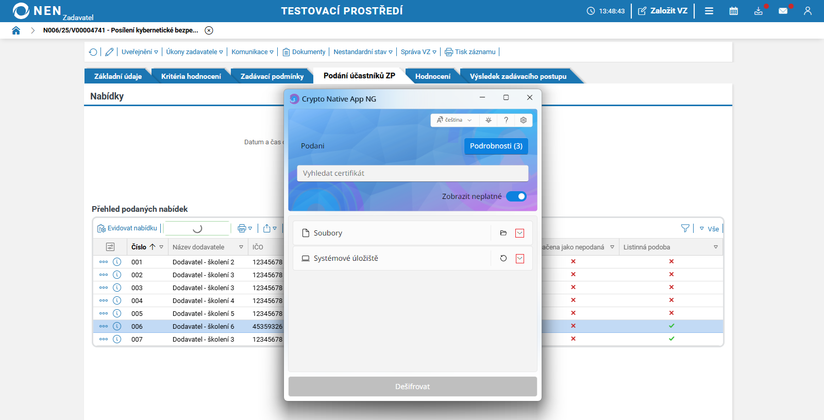
Task: Open the messages envelope icon in header
Action: click(x=783, y=11)
